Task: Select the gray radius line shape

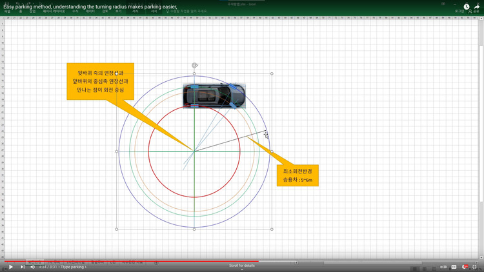Action: [x=230, y=141]
